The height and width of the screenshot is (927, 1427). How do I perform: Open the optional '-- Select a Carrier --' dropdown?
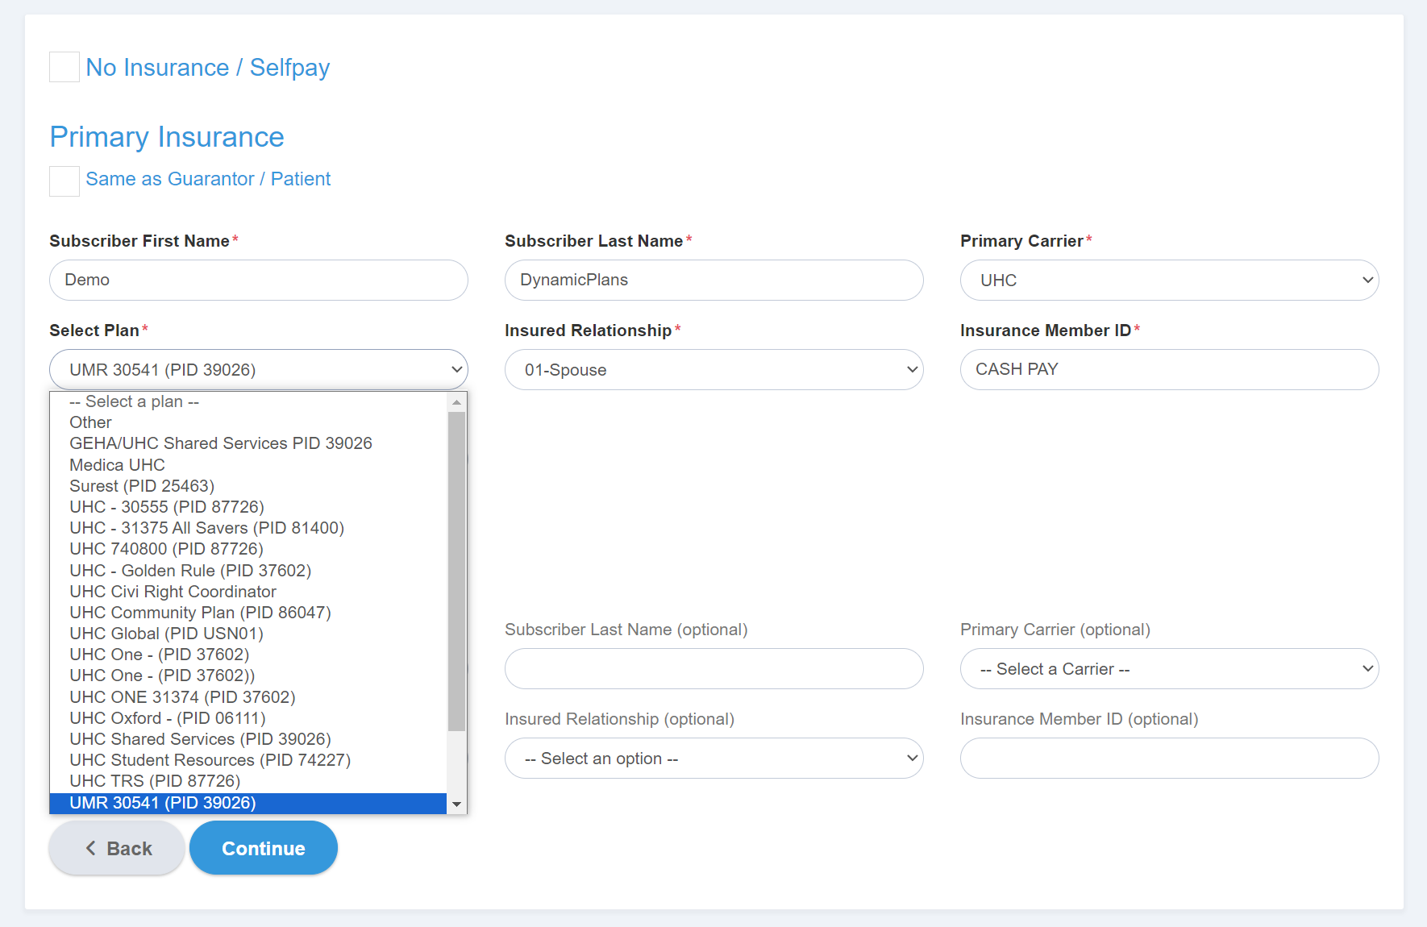tap(1170, 668)
